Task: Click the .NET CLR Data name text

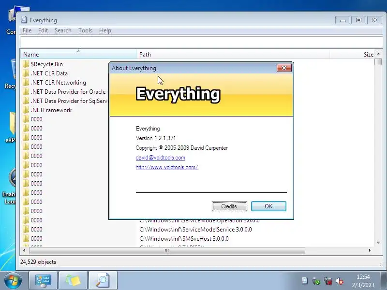Action: (x=49, y=73)
